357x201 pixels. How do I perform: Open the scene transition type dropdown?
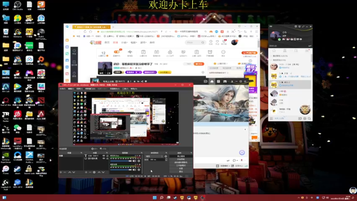pos(154,156)
